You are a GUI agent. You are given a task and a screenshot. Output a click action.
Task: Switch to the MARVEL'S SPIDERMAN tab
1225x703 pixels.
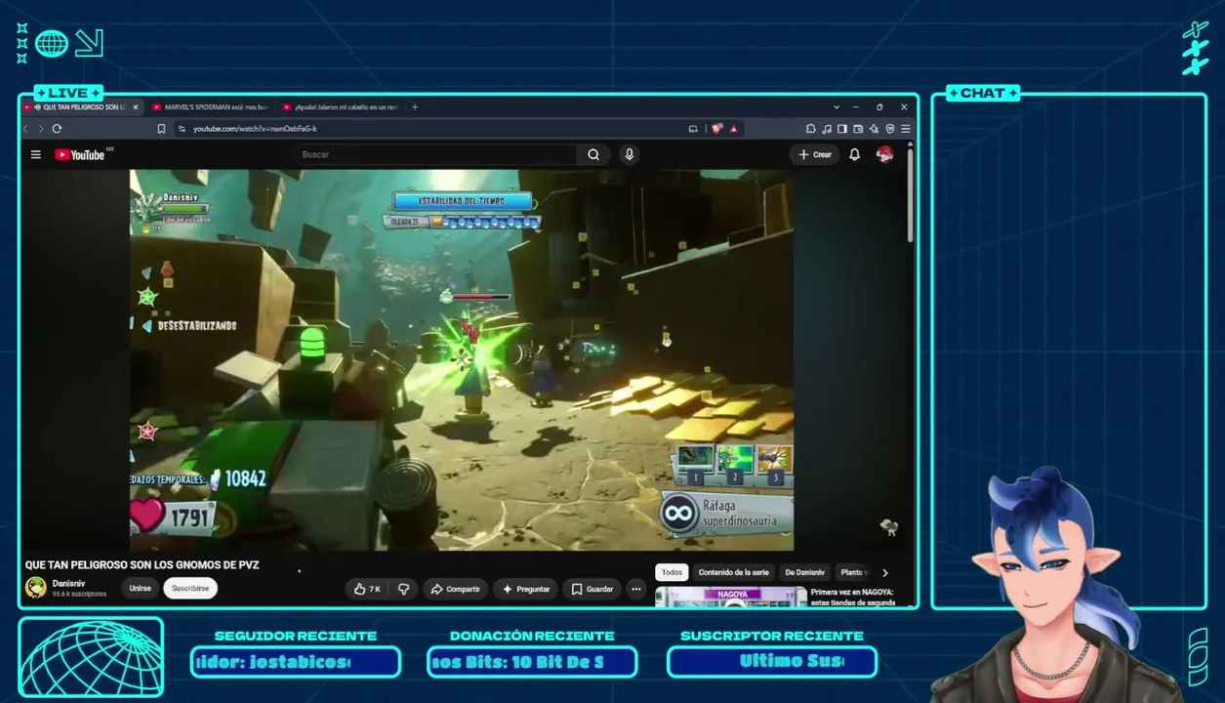(x=210, y=107)
